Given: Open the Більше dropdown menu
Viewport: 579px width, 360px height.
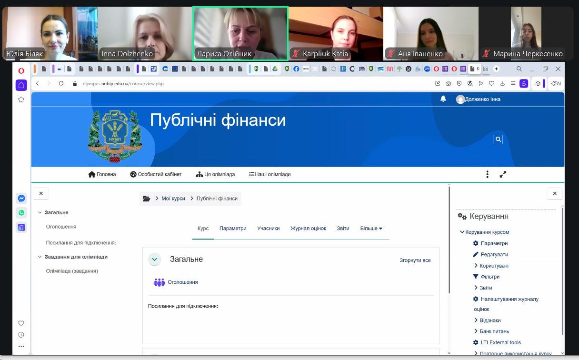Looking at the screenshot, I should [x=371, y=229].
